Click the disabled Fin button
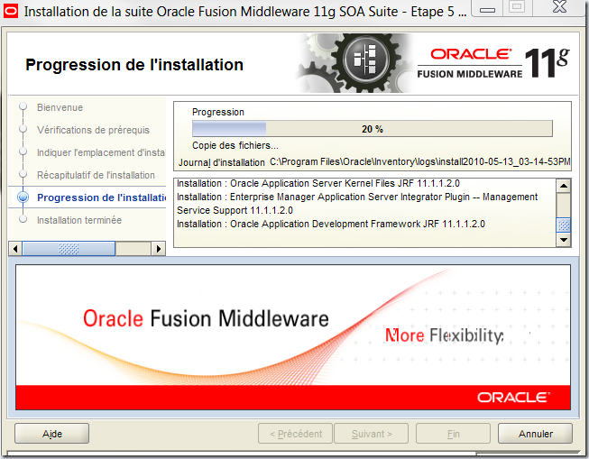 point(453,434)
